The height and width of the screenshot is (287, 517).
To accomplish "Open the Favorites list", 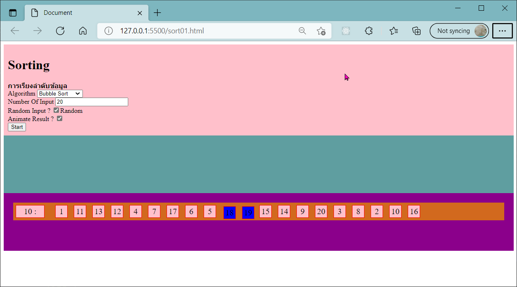I will coord(394,31).
